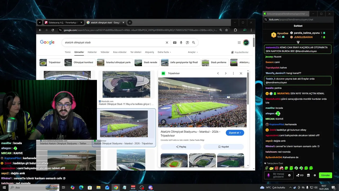Screen dimensions: 339x191
Task: Search this image with the Lens overlay icon
Action: pos(163,122)
